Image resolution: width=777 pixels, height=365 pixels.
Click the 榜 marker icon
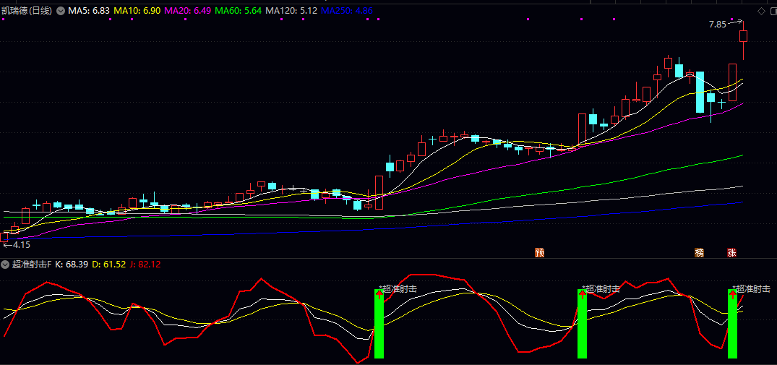699,252
